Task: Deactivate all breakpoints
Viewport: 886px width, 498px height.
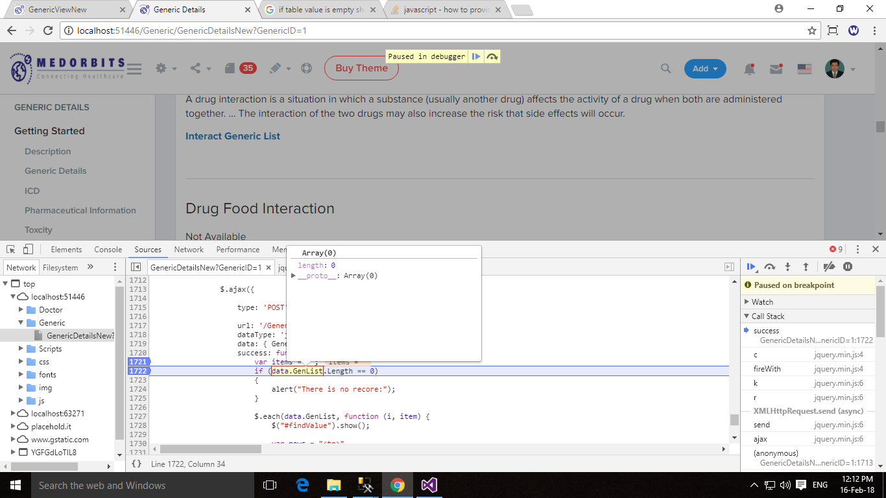Action: coord(829,267)
